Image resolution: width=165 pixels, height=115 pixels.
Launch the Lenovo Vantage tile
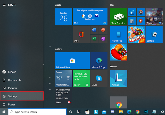119,78
